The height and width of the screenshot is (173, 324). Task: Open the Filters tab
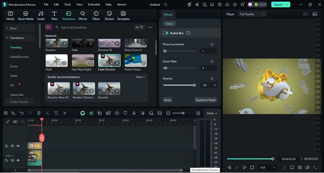96,16
